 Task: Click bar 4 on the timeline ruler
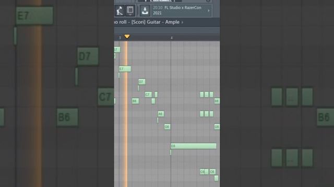pyautogui.click(x=172, y=38)
